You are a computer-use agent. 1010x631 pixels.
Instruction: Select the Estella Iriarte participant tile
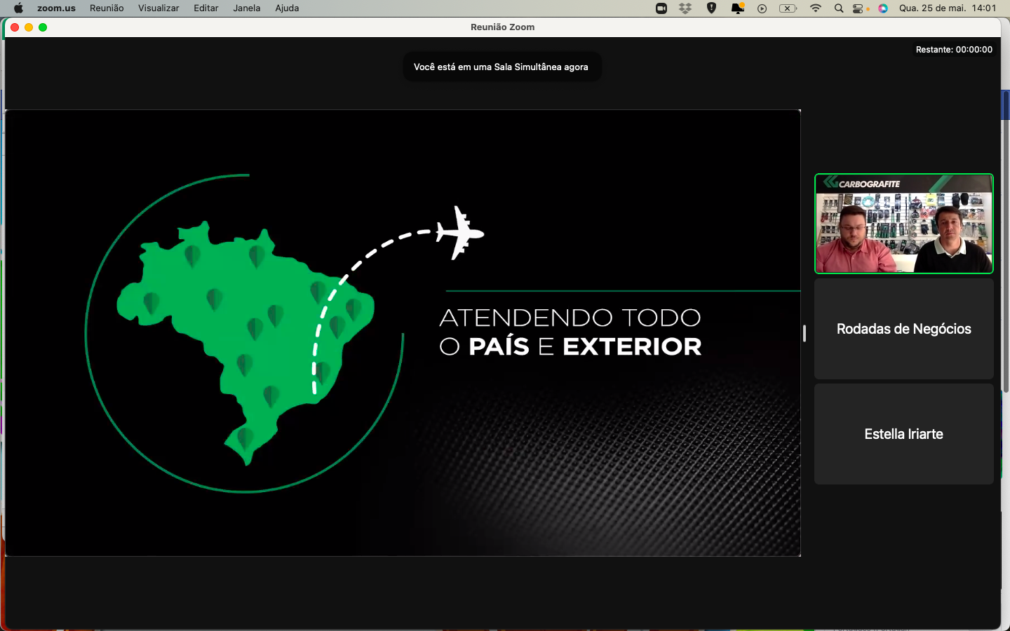(x=903, y=434)
